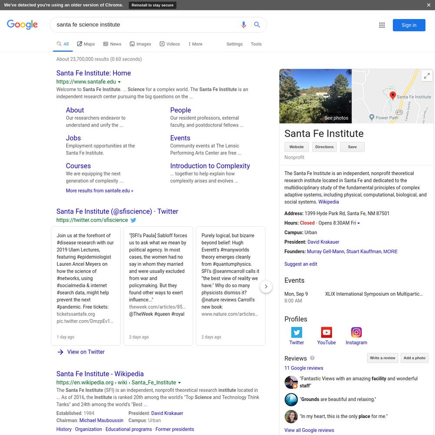
Task: Click Suggest an edit link
Action: click(301, 264)
